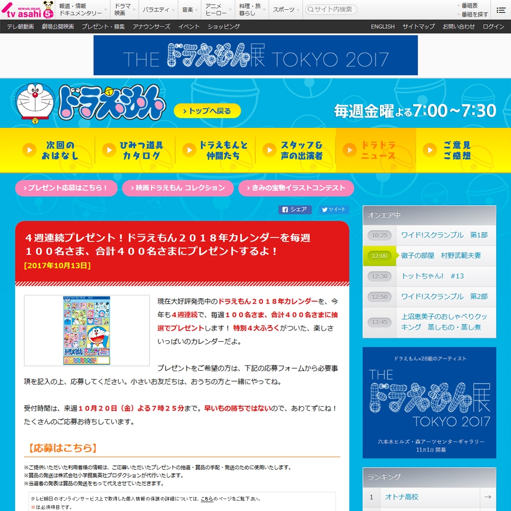Click ログイン link
The height and width of the screenshot is (511, 511).
[x=493, y=26]
